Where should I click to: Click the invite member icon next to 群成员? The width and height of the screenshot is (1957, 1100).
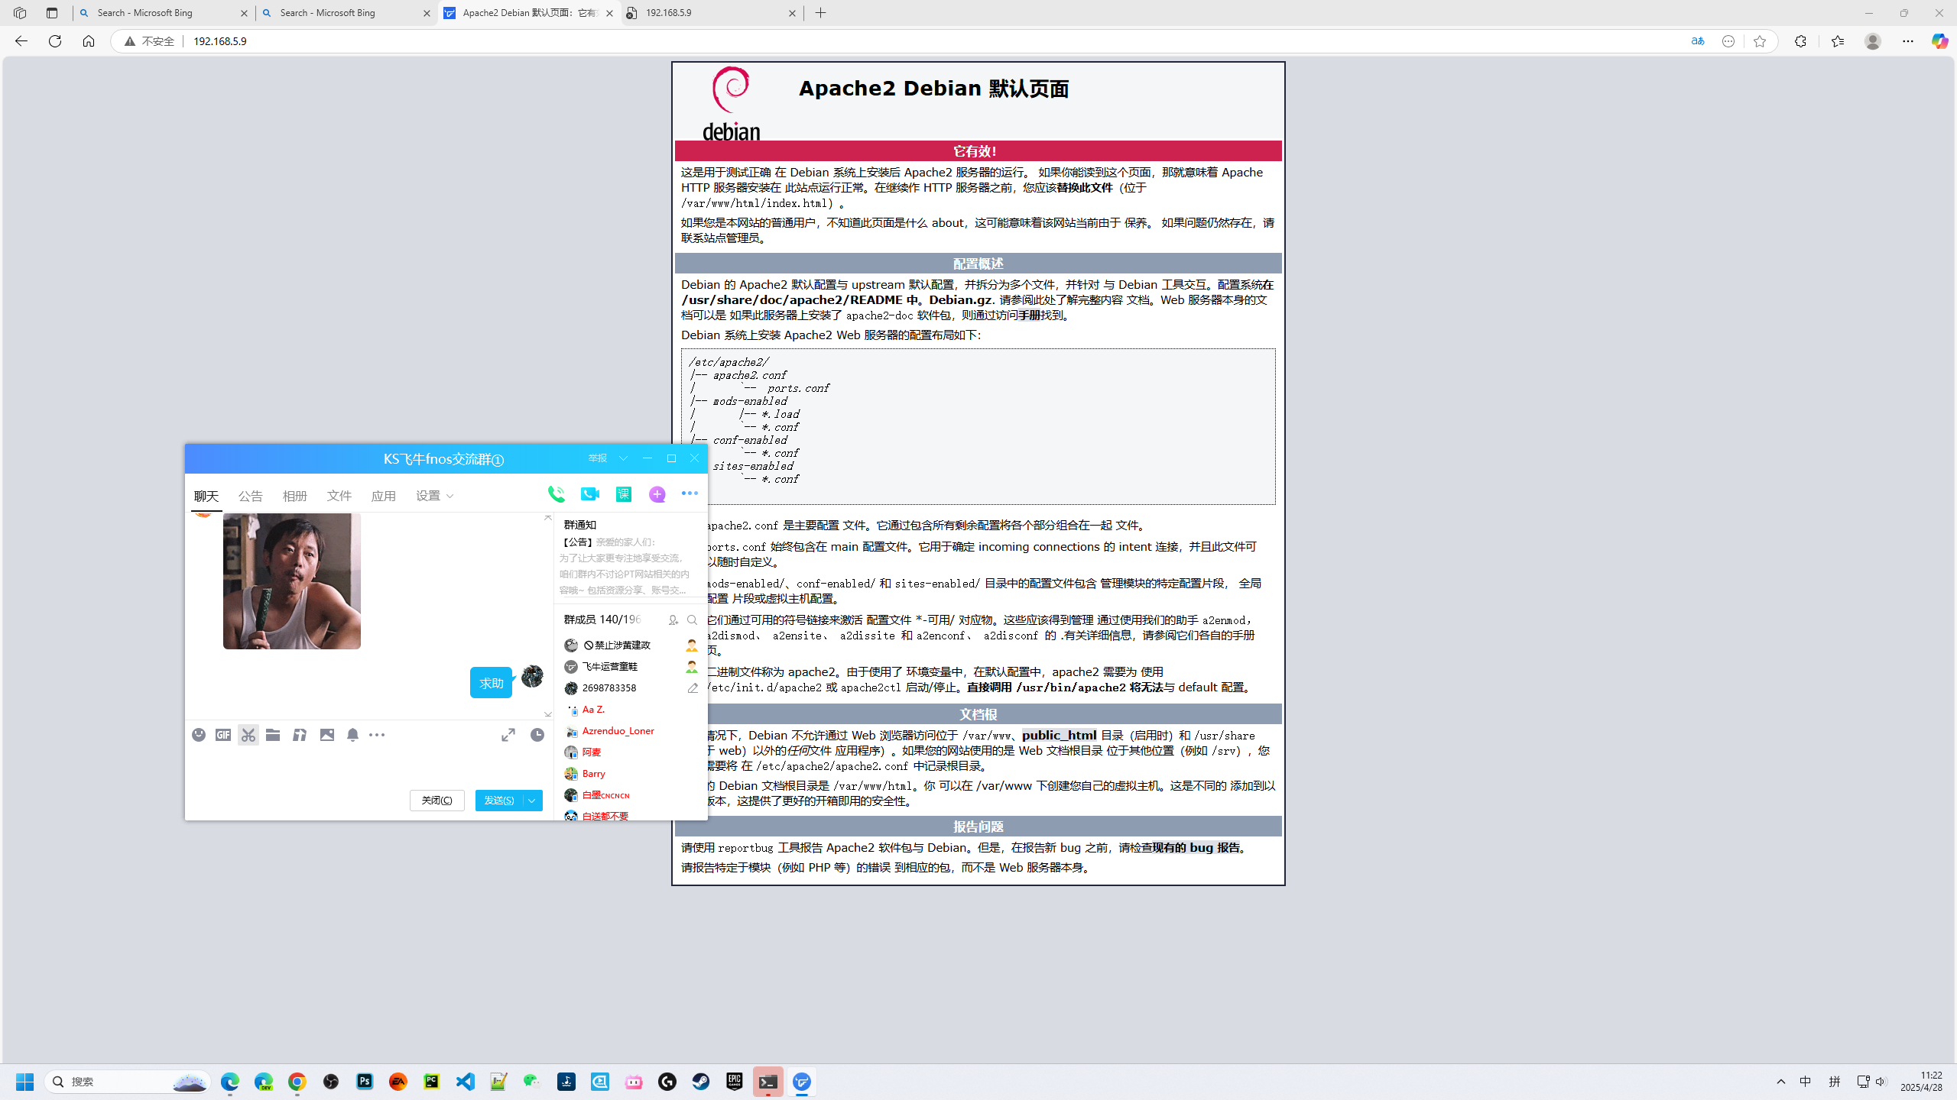[673, 620]
